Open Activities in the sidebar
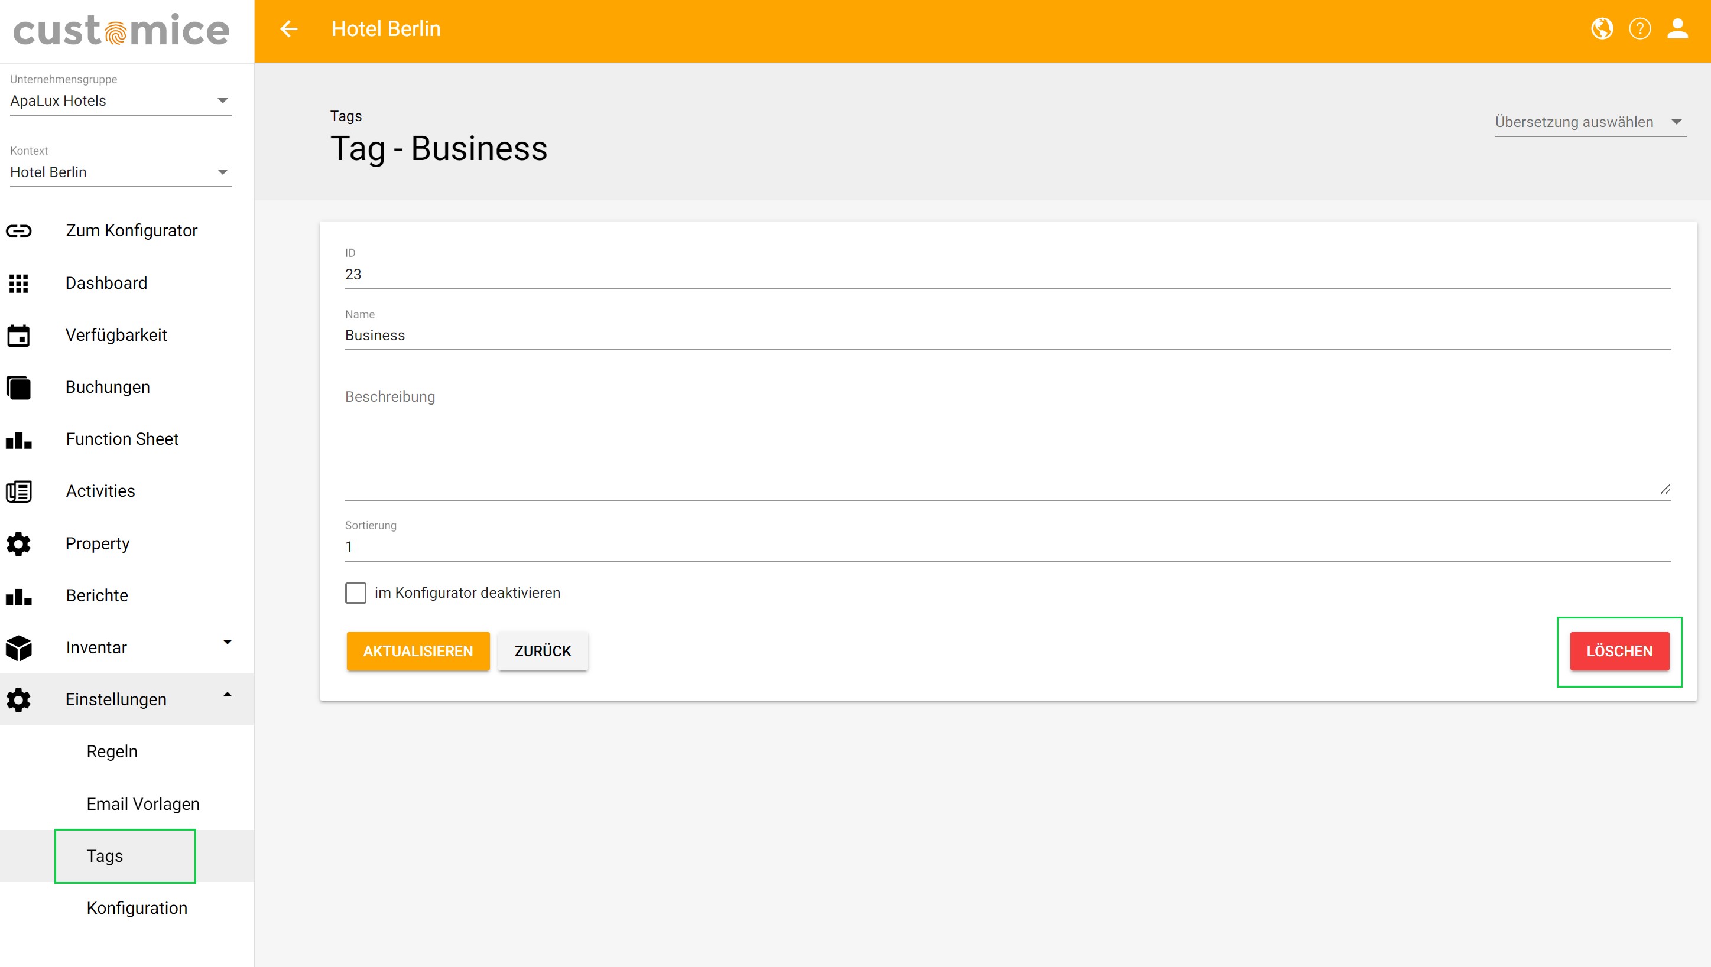Screen dimensions: 1711x967 click(100, 491)
